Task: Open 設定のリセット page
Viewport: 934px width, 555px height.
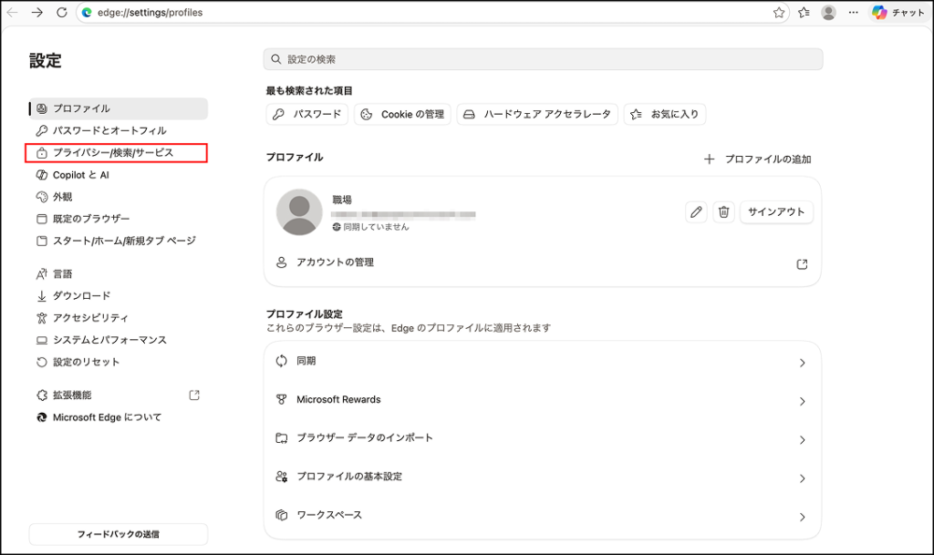Action: tap(119, 362)
